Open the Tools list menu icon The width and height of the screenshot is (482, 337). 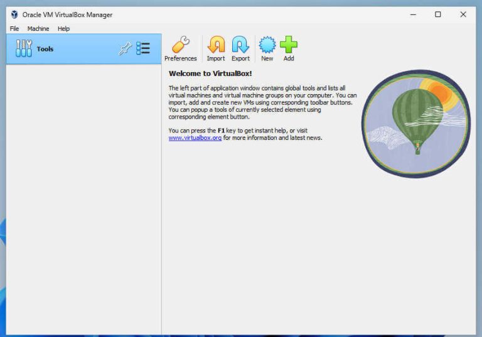click(x=143, y=48)
